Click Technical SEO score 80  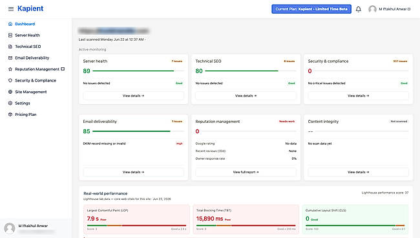pyautogui.click(x=199, y=71)
